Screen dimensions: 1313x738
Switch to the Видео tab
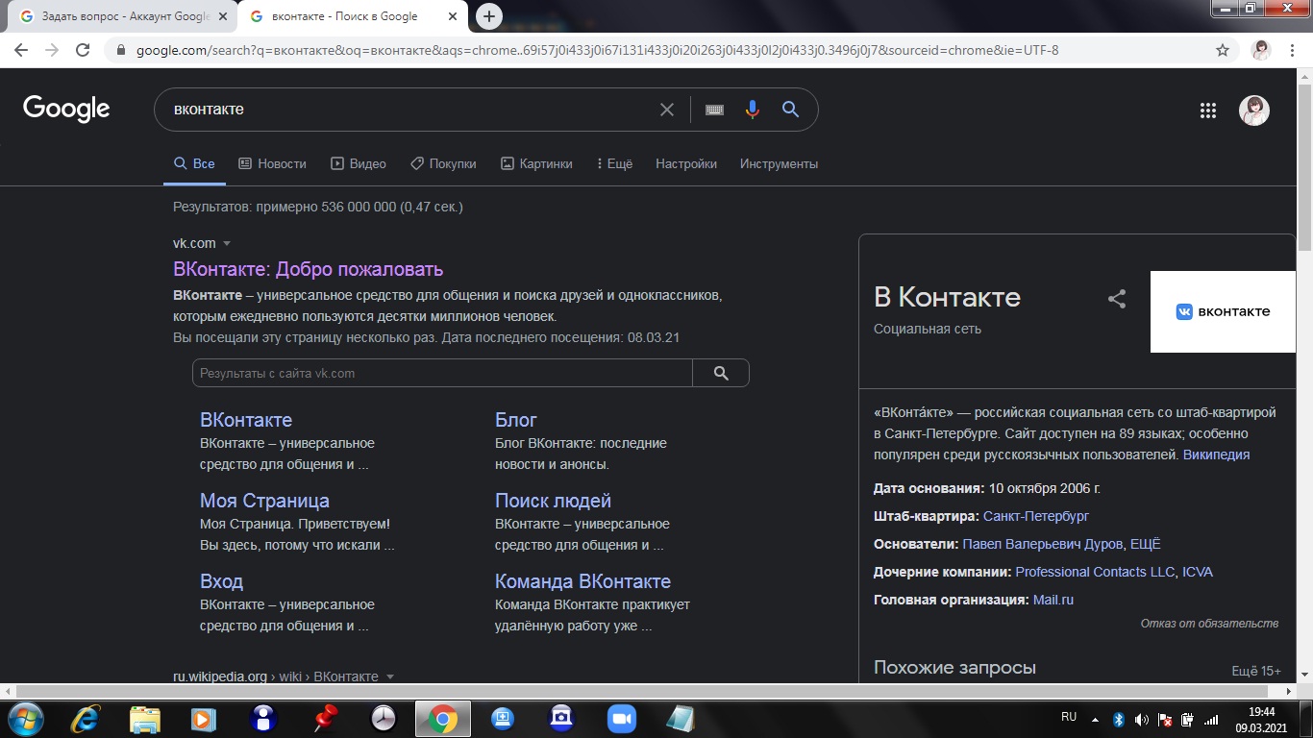358,163
